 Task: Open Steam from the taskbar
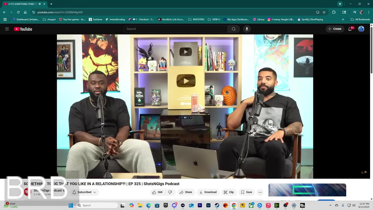(x=217, y=205)
